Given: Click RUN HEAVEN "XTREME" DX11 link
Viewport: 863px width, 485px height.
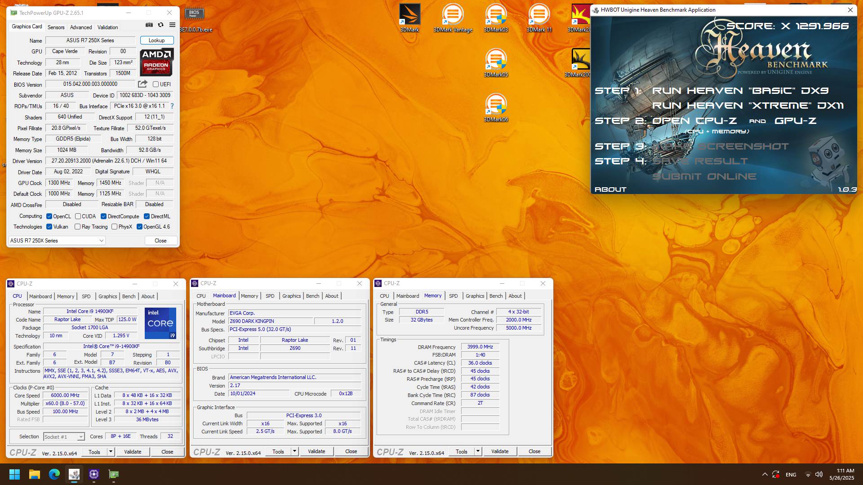Looking at the screenshot, I should (x=748, y=106).
